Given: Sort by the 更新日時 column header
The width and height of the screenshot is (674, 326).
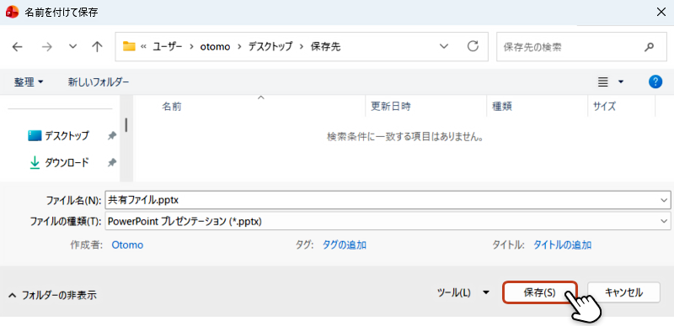Looking at the screenshot, I should 391,107.
